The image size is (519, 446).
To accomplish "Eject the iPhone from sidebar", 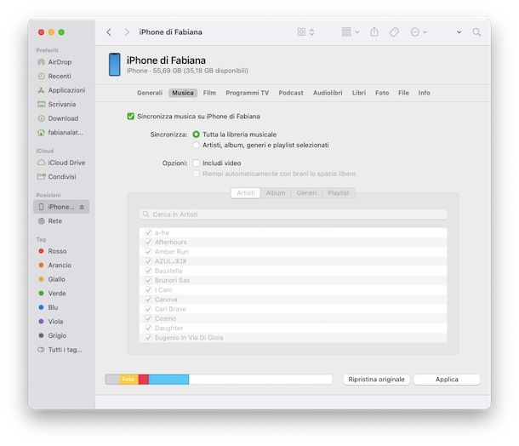I will coord(82,207).
